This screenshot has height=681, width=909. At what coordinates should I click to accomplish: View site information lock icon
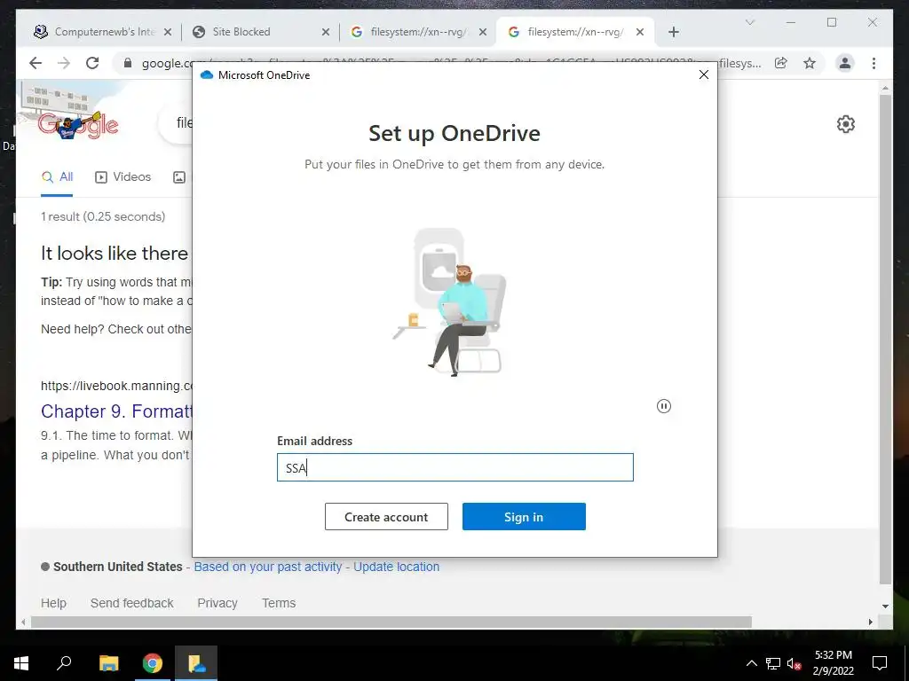coord(128,63)
